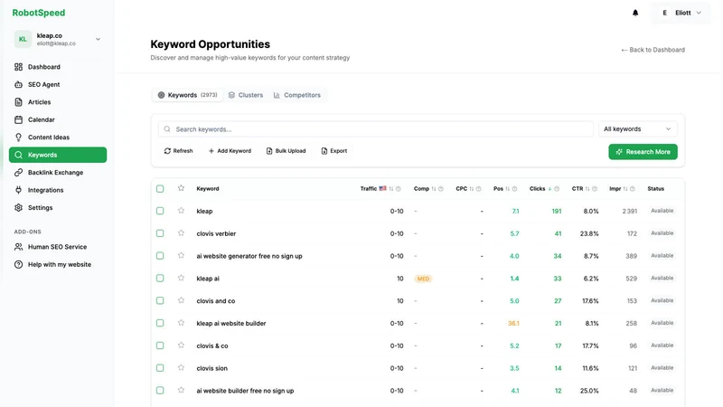Star 'ai website builder free no sign up'
This screenshot has height=407, width=723.
[x=181, y=390]
